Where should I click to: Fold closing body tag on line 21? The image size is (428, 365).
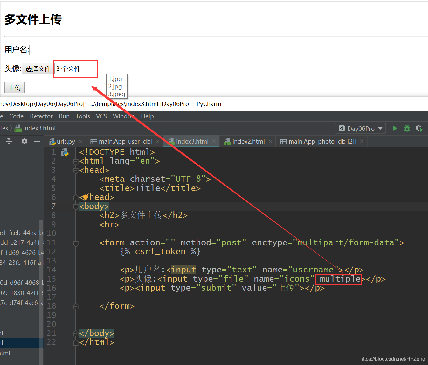76,333
